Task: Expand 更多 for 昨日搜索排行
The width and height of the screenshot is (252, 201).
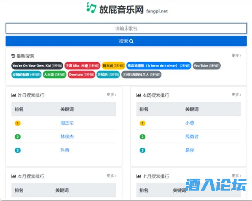Action: tap(111, 95)
